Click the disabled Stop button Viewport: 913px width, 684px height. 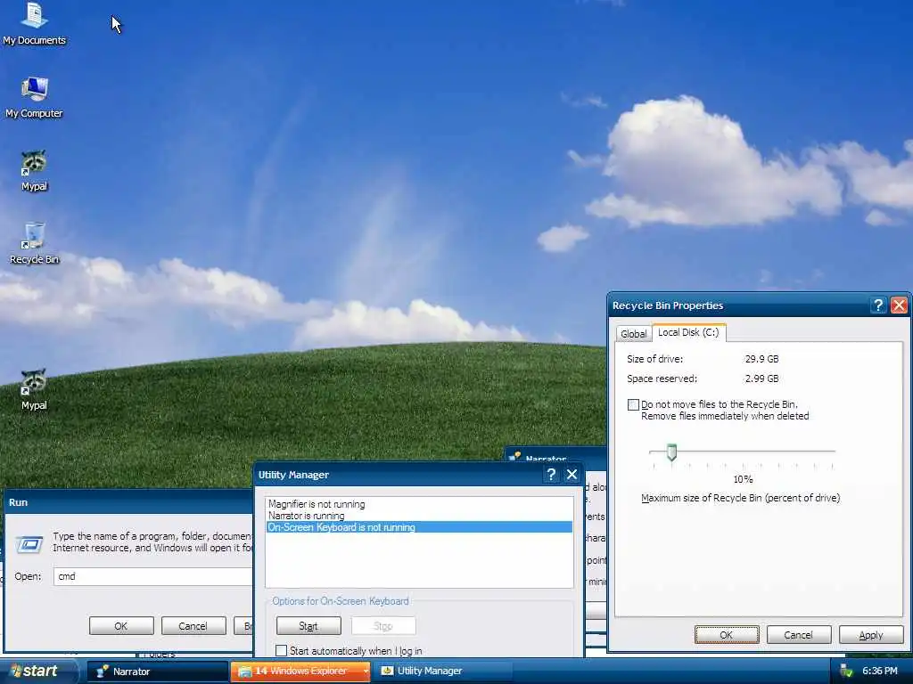383,626
